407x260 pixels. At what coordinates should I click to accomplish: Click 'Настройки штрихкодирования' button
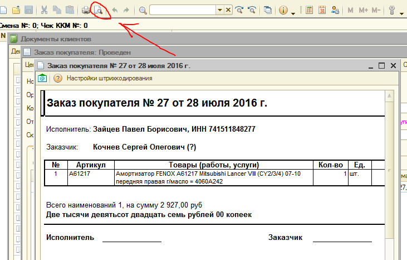[109, 78]
